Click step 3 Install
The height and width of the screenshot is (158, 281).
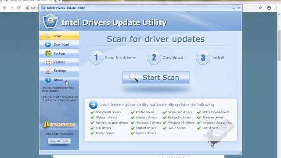pos(210,57)
